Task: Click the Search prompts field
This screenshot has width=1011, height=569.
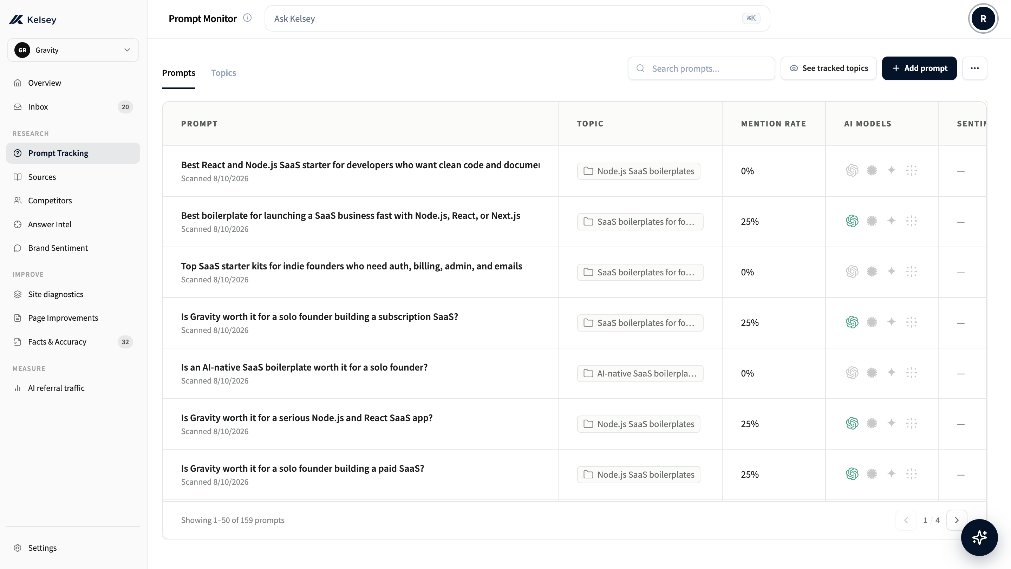Action: 702,69
